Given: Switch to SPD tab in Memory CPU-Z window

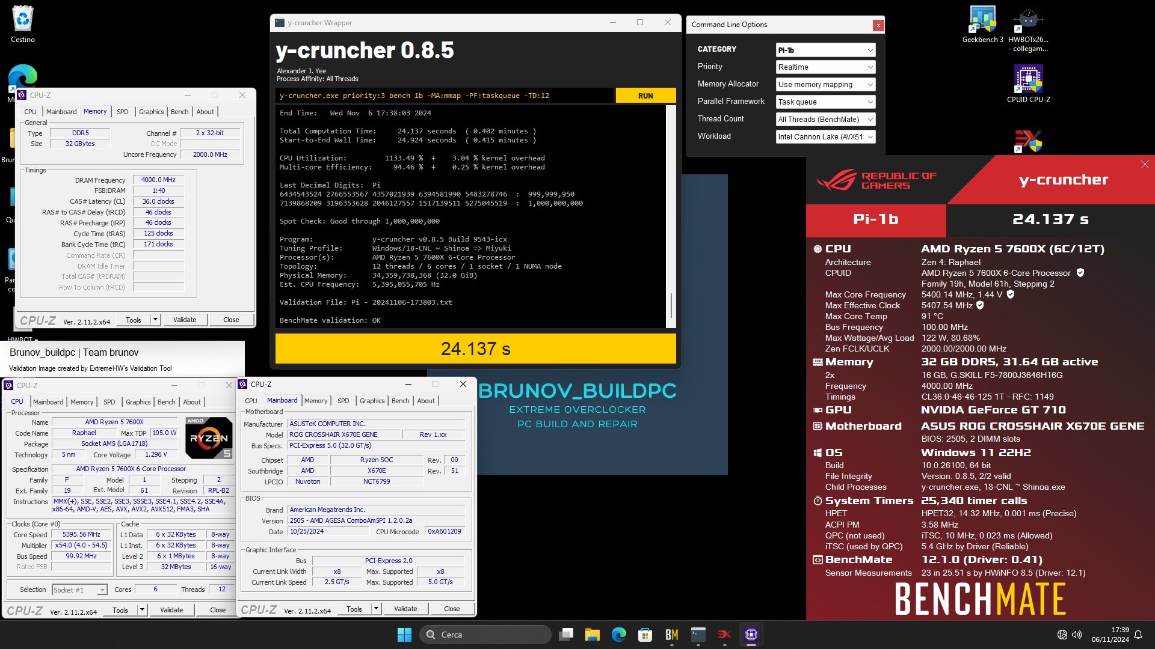Looking at the screenshot, I should 123,112.
